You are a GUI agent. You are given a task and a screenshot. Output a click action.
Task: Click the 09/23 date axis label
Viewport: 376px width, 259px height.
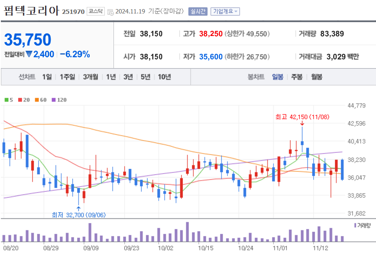pos(131,248)
